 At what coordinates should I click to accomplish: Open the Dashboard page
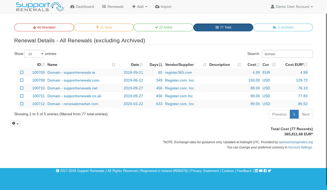(82, 7)
